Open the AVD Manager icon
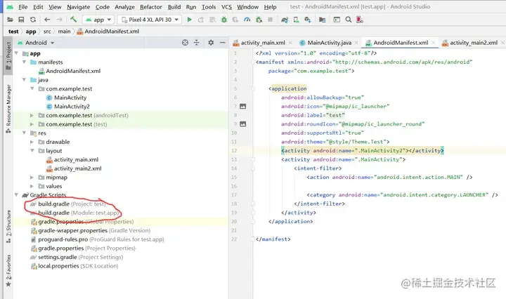The height and width of the screenshot is (299, 506). [x=296, y=20]
